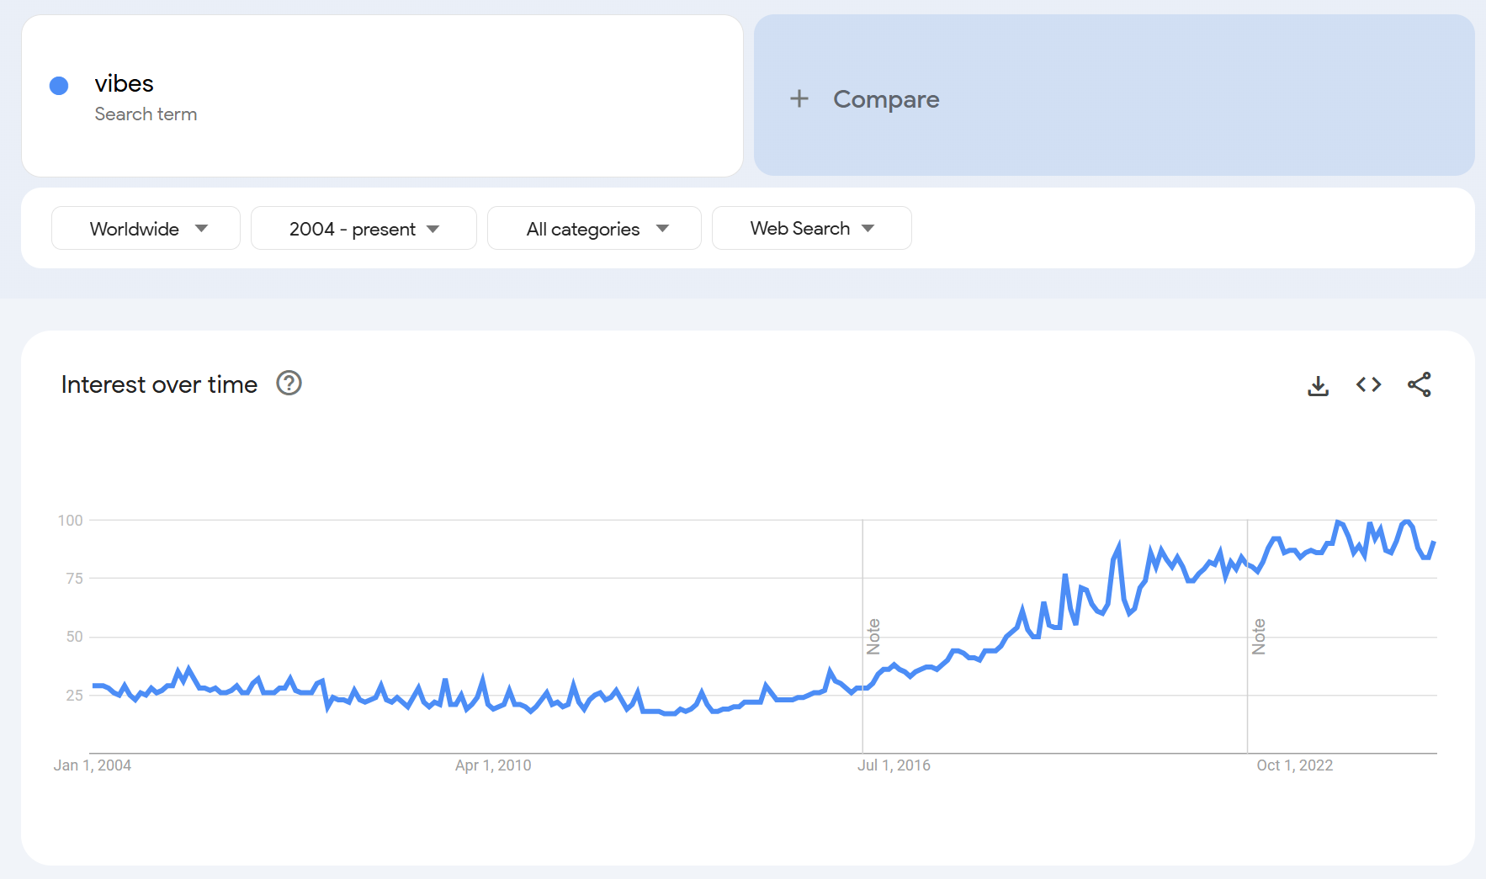Viewport: 1486px width, 879px height.
Task: Expand the All categories dropdown
Action: 594,228
